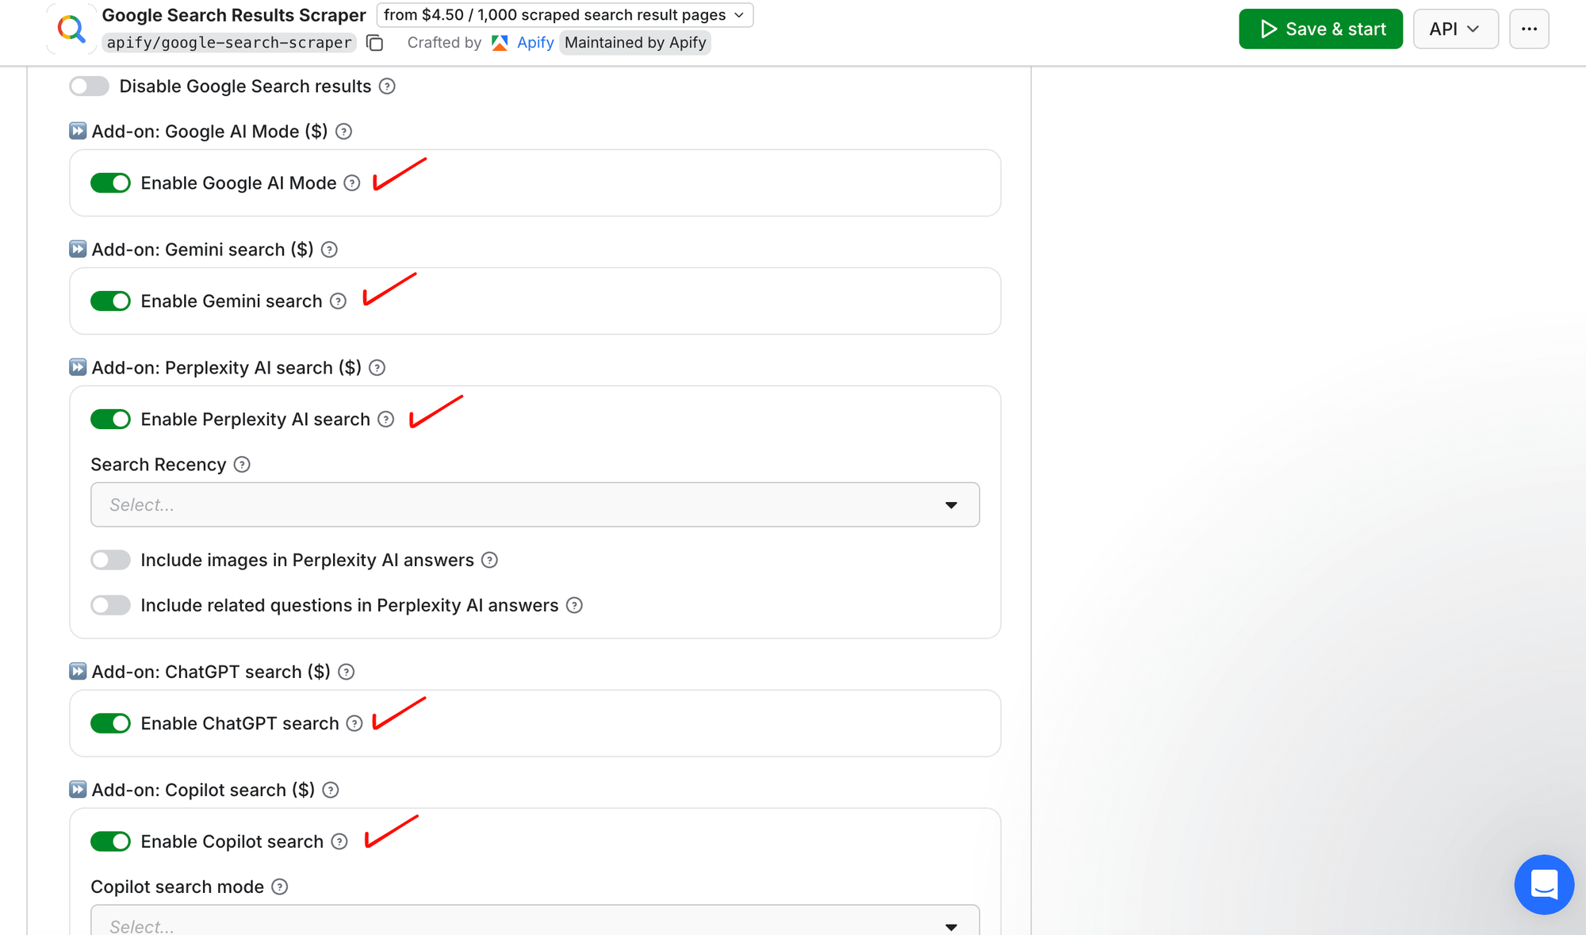1586x935 pixels.
Task: Show help for Enable Copilot search
Action: click(339, 841)
